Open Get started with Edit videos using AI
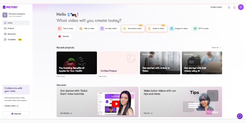The image size is (246, 123). point(202,63)
